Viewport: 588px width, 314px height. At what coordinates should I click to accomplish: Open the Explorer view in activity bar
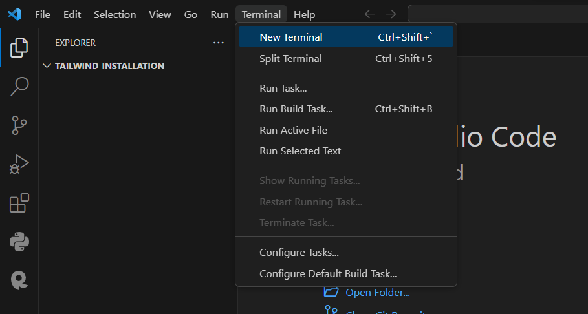19,48
